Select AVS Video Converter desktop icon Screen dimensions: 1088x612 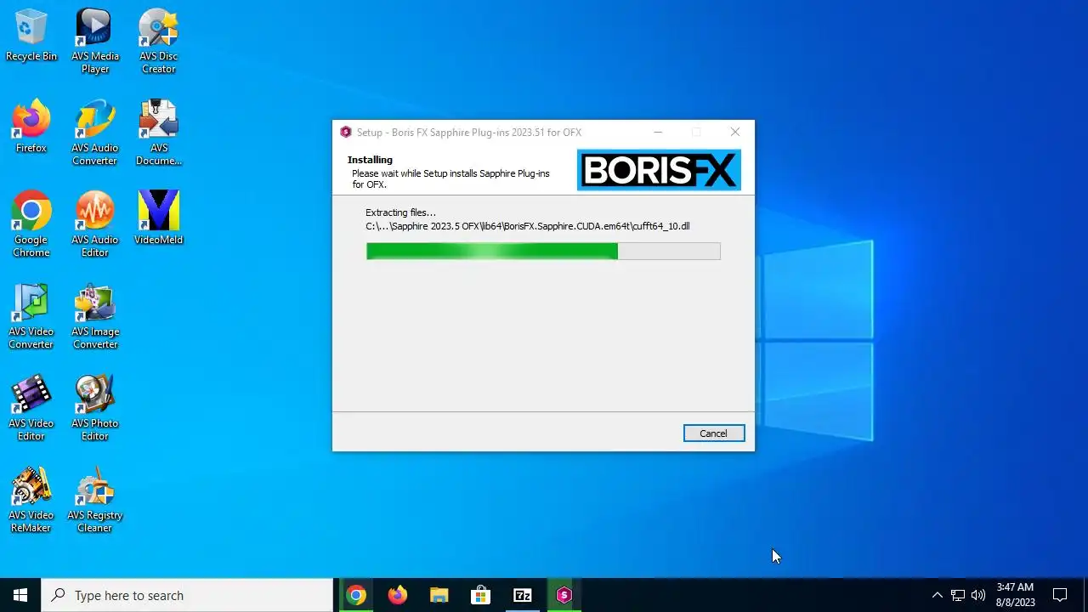(x=31, y=317)
